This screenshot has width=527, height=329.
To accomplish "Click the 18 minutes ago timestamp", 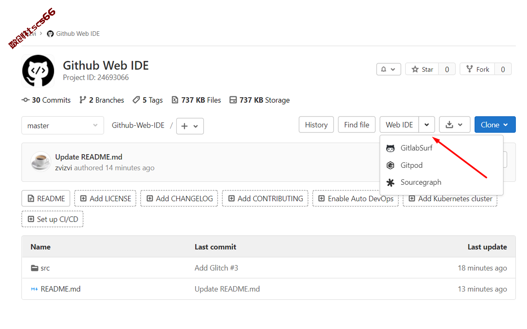I will [x=482, y=268].
